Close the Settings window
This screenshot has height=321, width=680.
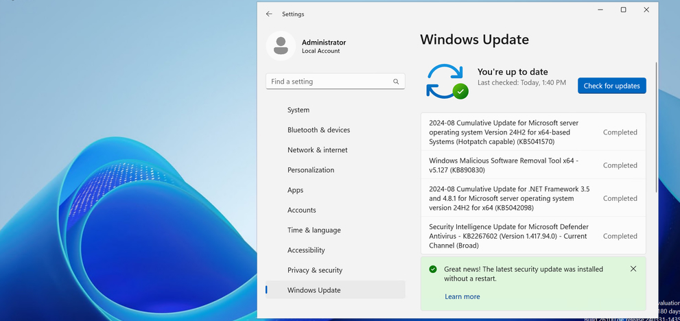coord(646,10)
